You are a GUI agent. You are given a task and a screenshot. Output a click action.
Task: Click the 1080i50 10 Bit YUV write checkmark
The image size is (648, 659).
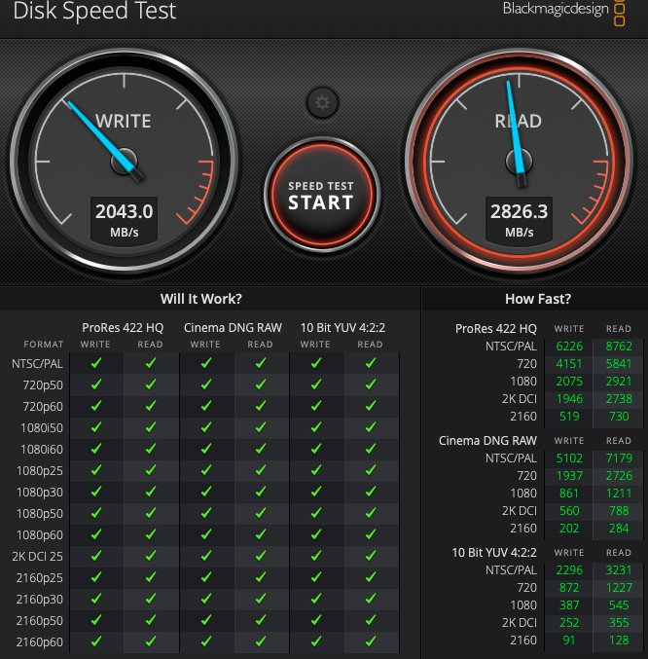tap(316, 427)
